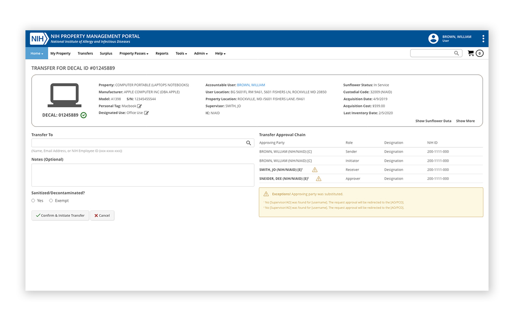Go to My Property page
This screenshot has height=321, width=514.
click(61, 53)
